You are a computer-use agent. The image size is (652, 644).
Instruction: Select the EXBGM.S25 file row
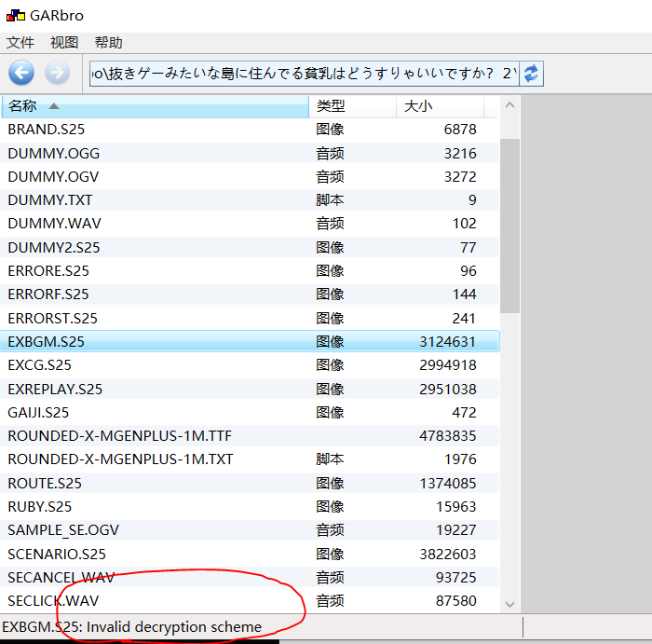pyautogui.click(x=46, y=342)
